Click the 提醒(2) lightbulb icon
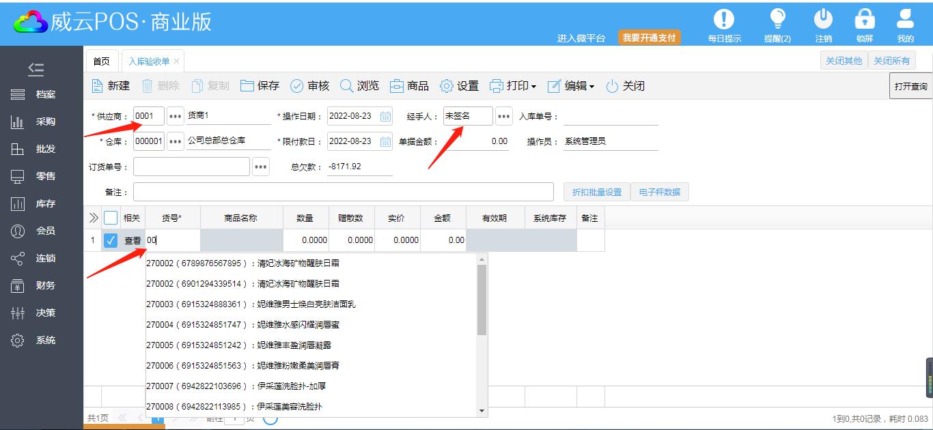This screenshot has width=933, height=430. [x=777, y=19]
